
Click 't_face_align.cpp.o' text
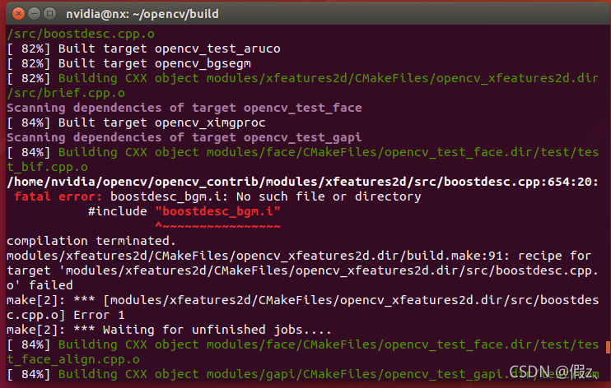point(73,359)
